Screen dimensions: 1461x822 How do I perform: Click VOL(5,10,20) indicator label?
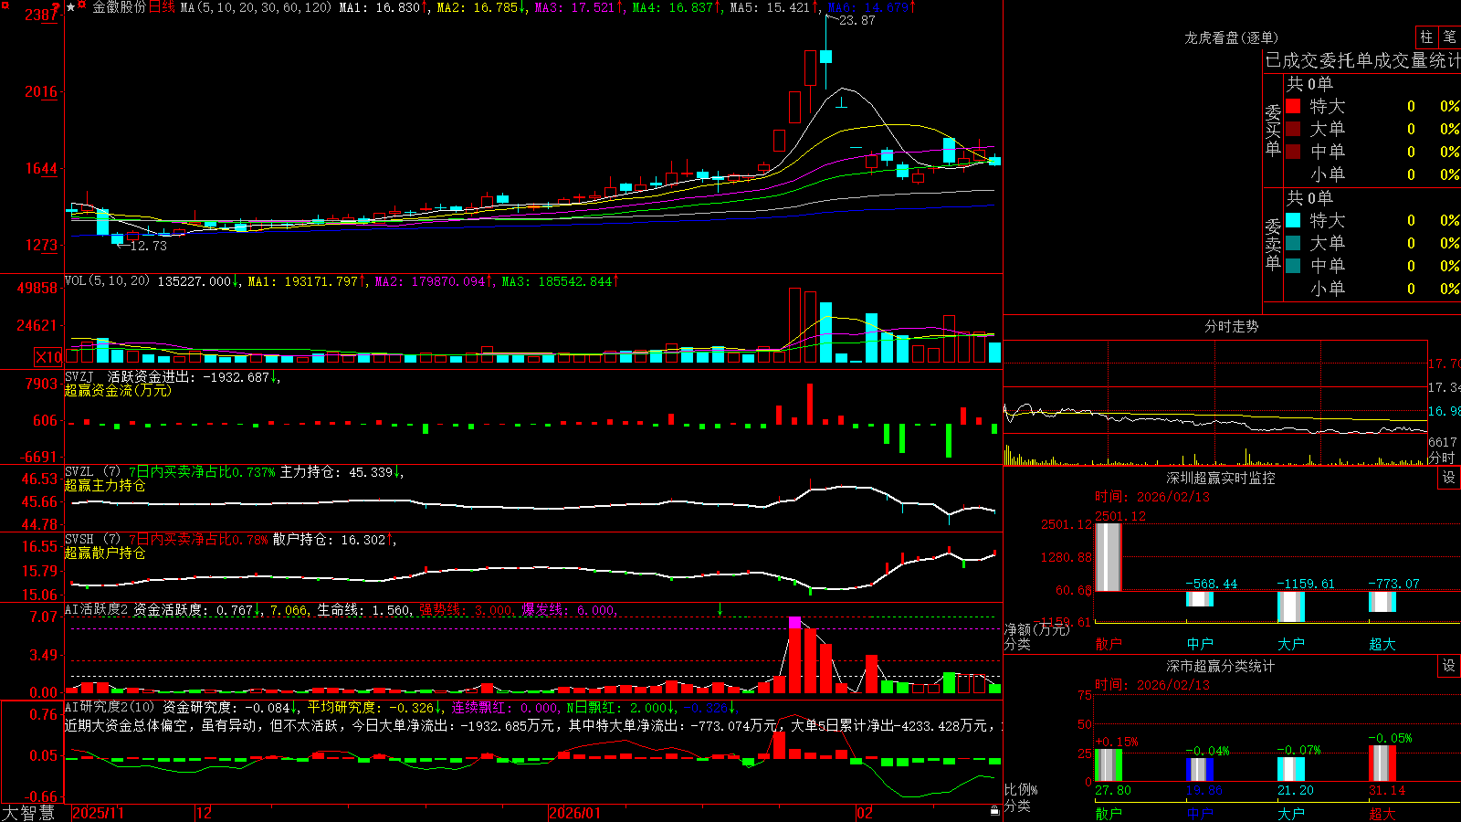point(108,281)
